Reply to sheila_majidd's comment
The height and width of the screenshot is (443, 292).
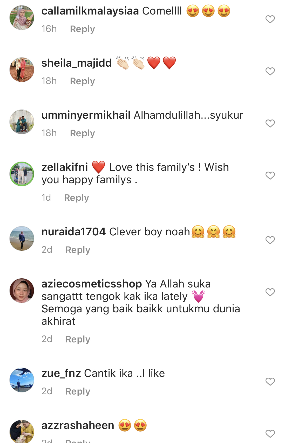tap(83, 81)
